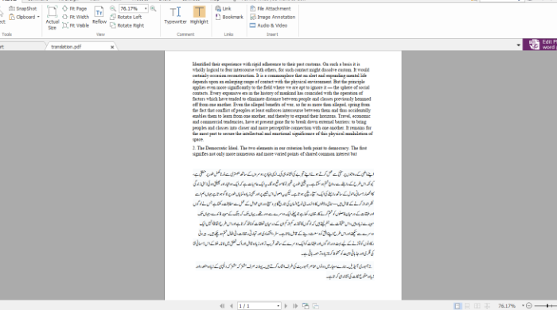
Task: Click the Urdu translation paragraph
Action: 283,214
